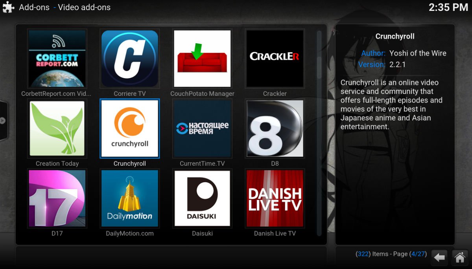Click the 'Daisuki' label text

tap(202, 234)
